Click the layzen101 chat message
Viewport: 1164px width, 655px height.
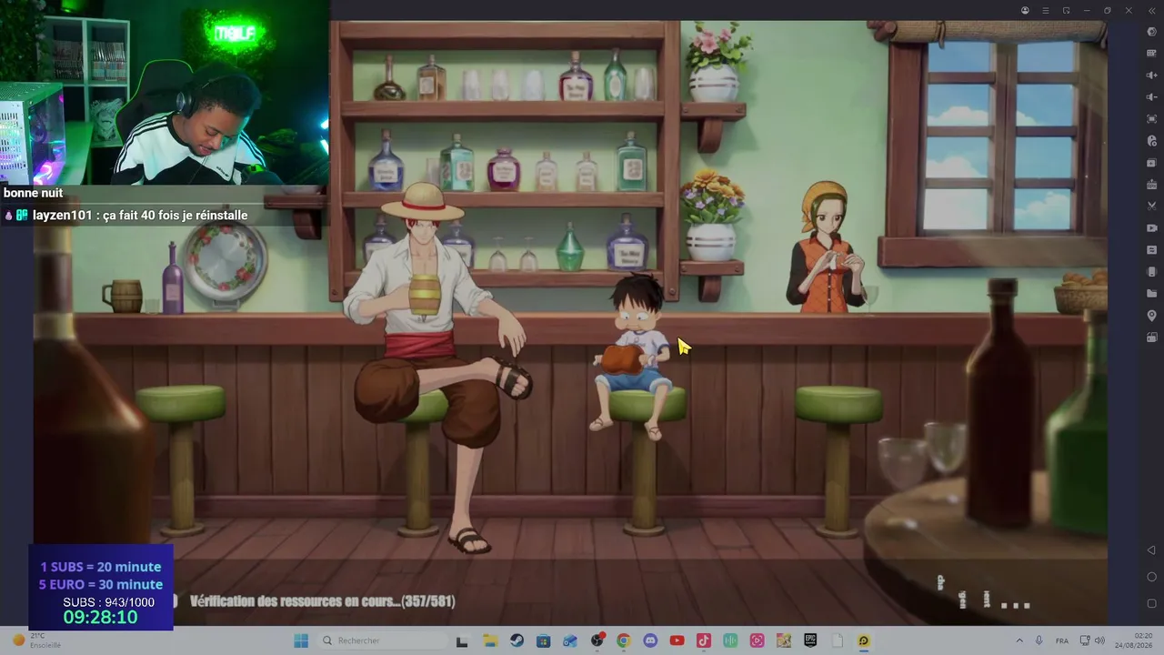tap(140, 216)
